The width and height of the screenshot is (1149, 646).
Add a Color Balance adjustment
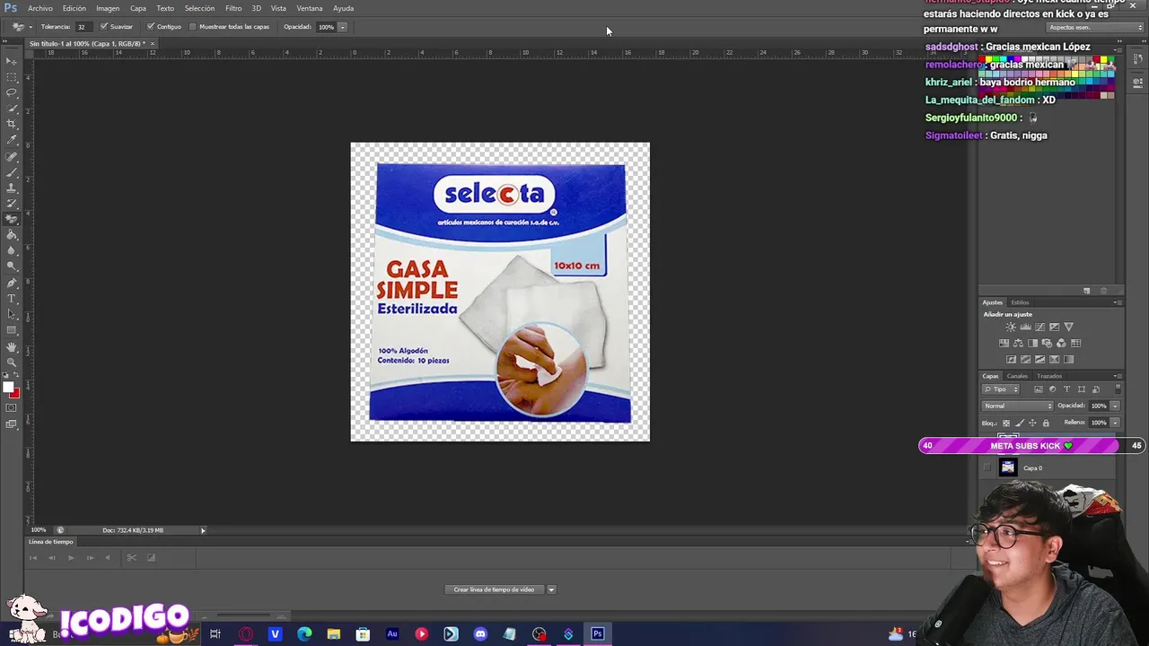click(x=1018, y=343)
